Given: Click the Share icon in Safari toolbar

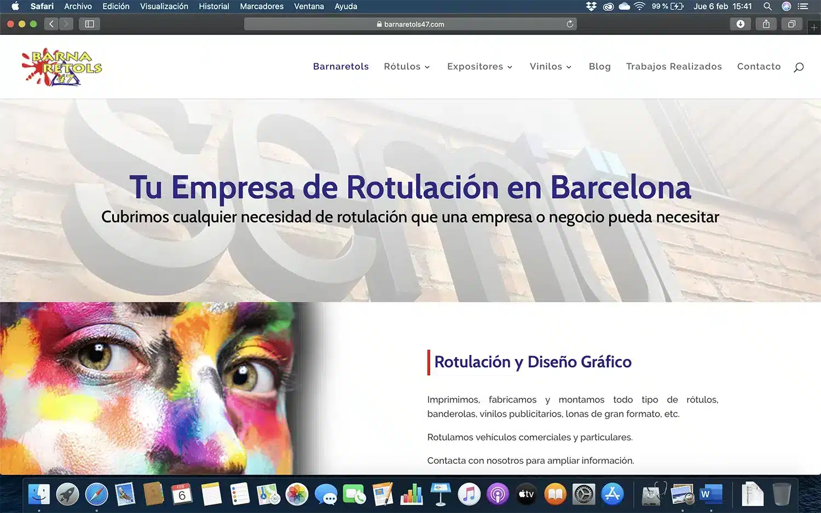Looking at the screenshot, I should point(766,24).
